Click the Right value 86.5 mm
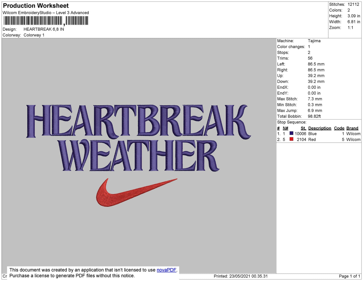The height and width of the screenshot is (281, 363). 316,70
